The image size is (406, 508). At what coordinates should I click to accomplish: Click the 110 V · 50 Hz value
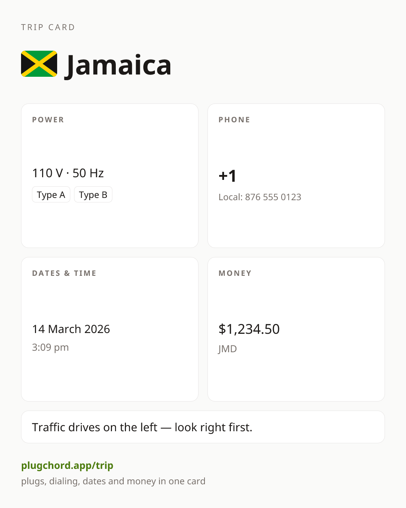click(68, 173)
